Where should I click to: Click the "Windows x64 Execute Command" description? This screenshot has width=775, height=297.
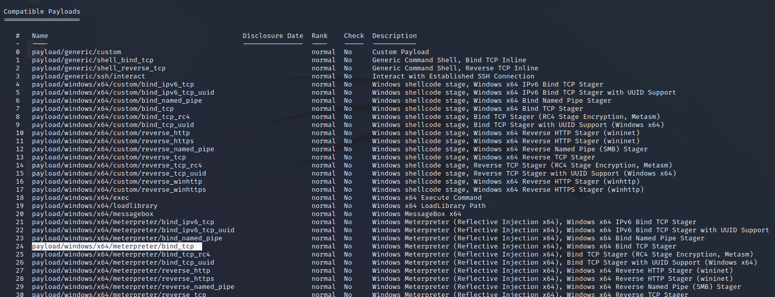(x=427, y=198)
